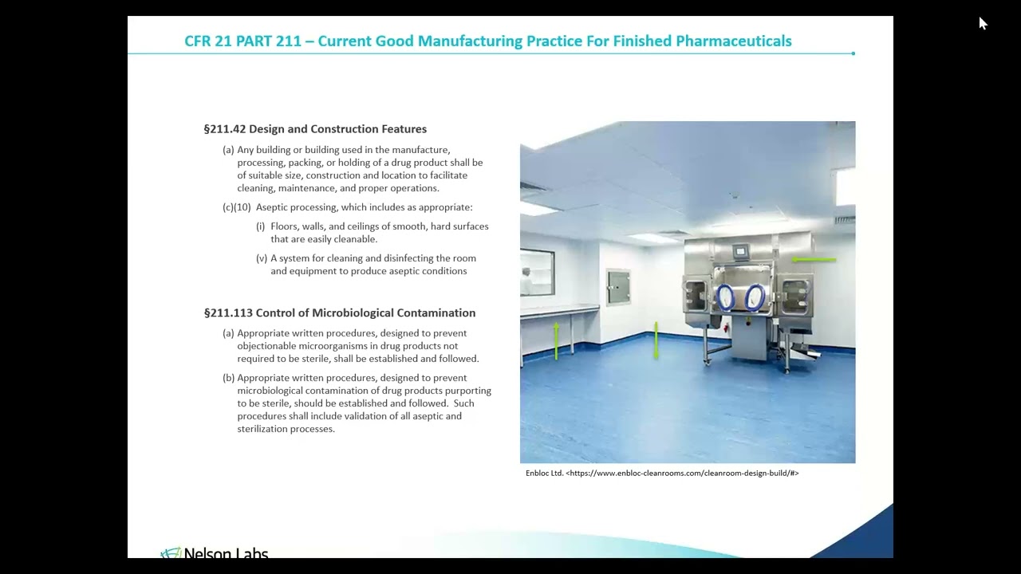Image resolution: width=1021 pixels, height=574 pixels.
Task: Click the "§211.42 Design and Construction Features" heading
Action: [x=315, y=129]
